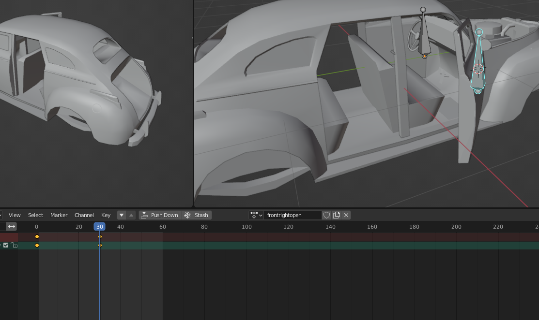Viewport: 539px width, 320px height.
Task: Click the layer down arrow icon
Action: point(122,215)
